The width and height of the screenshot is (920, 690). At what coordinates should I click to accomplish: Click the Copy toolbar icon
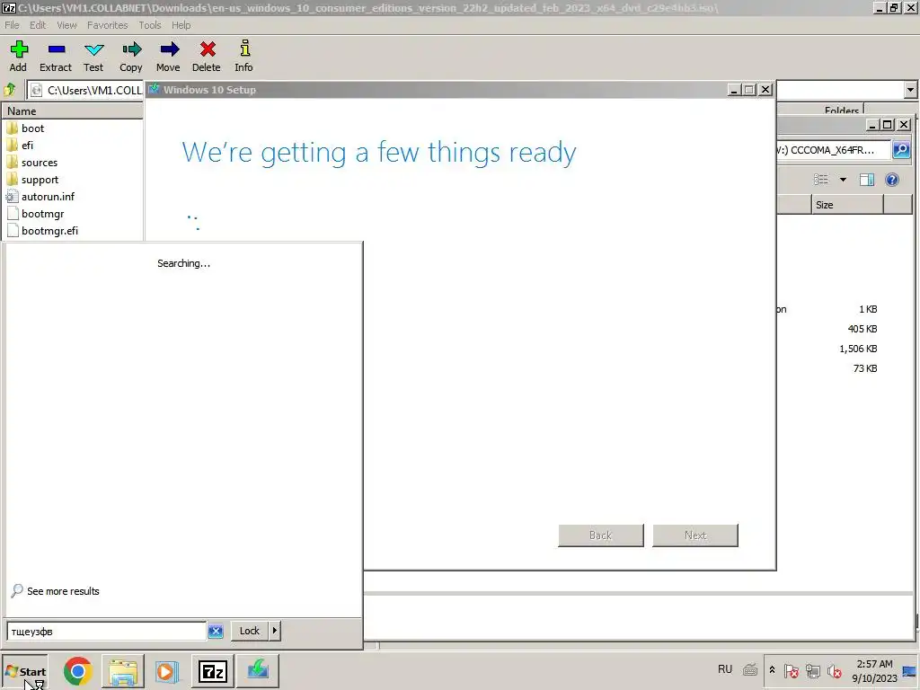click(131, 57)
